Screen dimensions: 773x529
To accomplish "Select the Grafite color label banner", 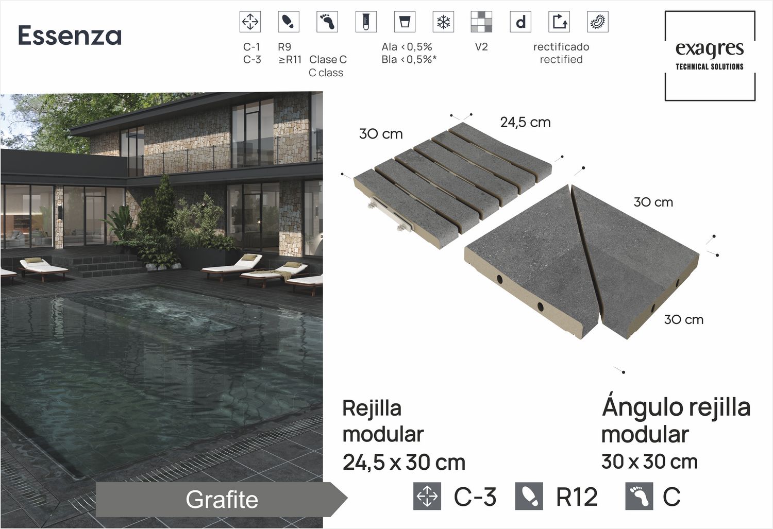I will click(222, 500).
